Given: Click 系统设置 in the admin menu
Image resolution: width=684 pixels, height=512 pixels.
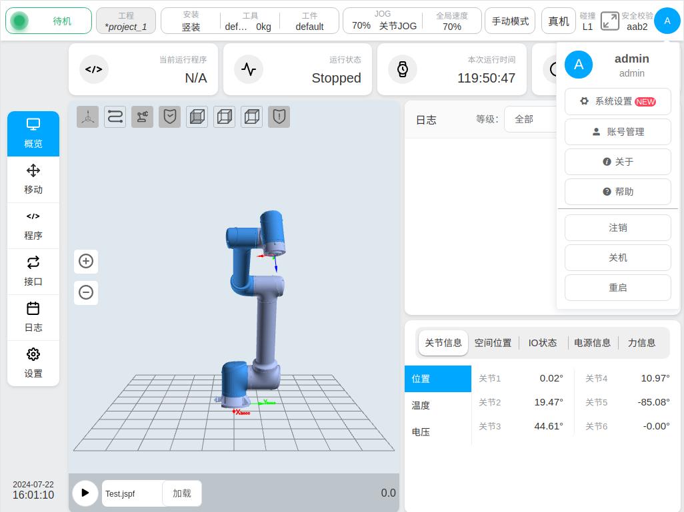Looking at the screenshot, I should 617,102.
